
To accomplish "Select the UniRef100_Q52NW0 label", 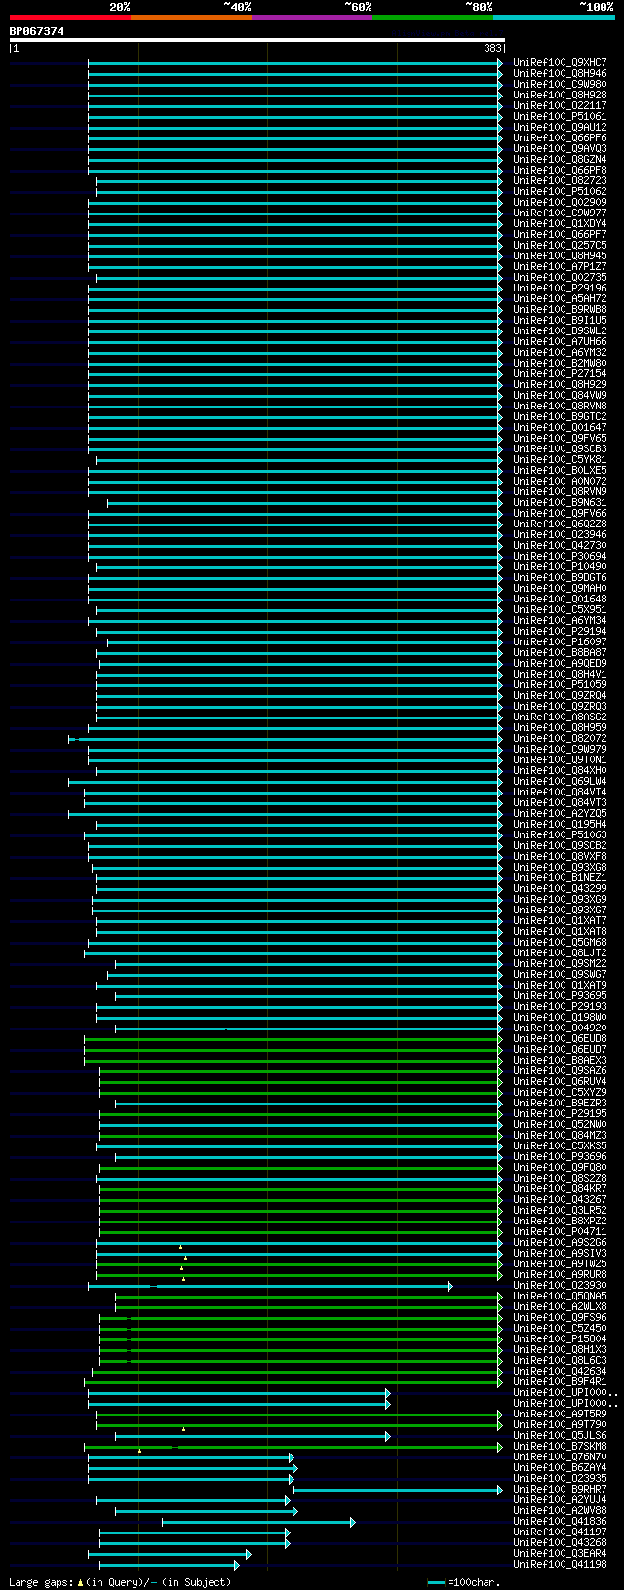I will [560, 1124].
